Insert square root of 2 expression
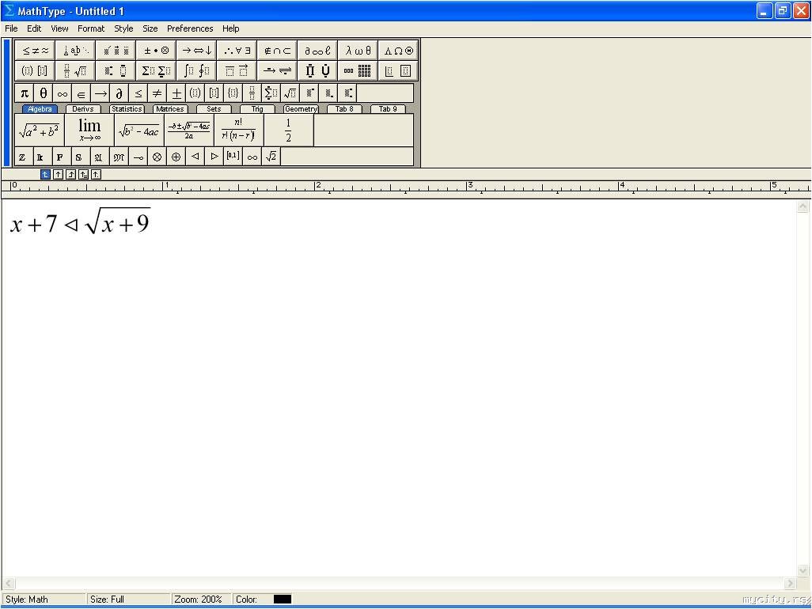Image resolution: width=812 pixels, height=609 pixels. click(271, 157)
